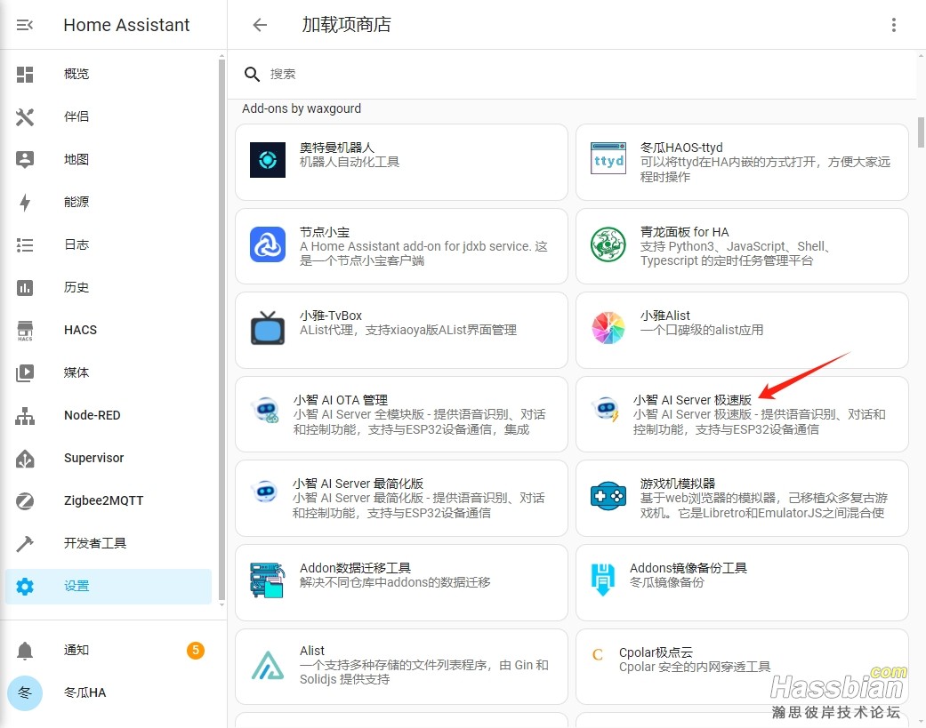Click the 设置 gear icon
This screenshot has height=728, width=926.
(25, 587)
